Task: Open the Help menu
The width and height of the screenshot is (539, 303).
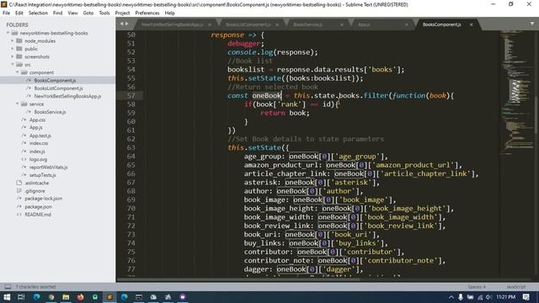Action: 170,13
